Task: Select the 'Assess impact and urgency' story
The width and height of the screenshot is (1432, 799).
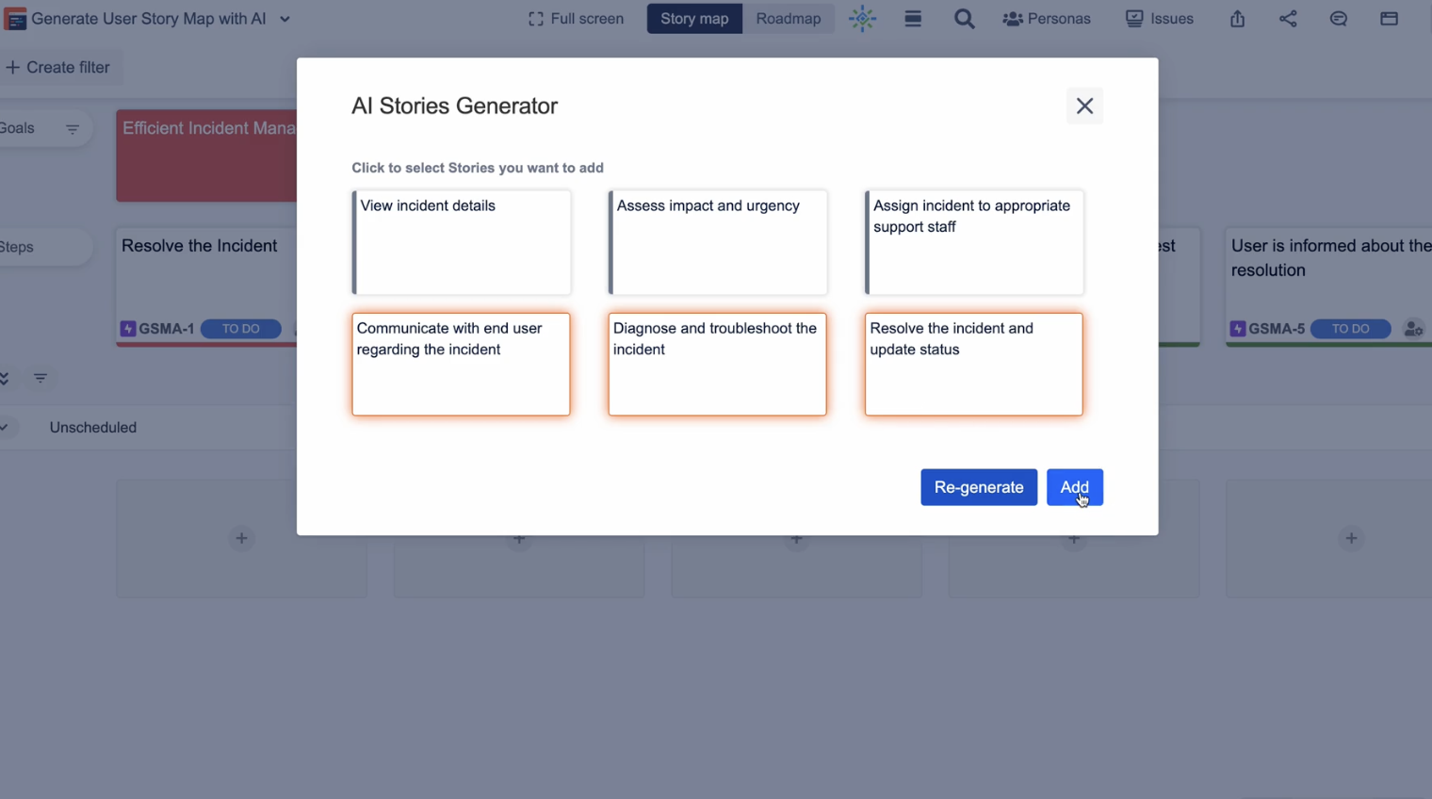Action: 718,242
